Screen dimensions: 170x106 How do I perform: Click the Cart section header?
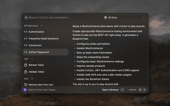click(26, 79)
